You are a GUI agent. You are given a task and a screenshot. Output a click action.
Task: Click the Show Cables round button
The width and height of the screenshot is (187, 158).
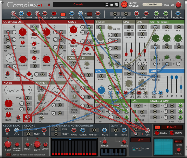(124, 5)
